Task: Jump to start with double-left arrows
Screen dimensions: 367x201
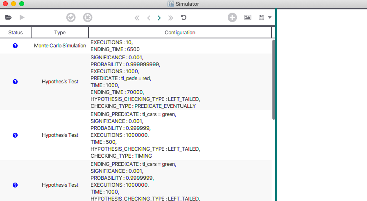Action: pos(137,18)
